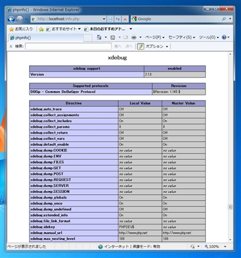Expand the Home button dropdown arrow

point(106,37)
